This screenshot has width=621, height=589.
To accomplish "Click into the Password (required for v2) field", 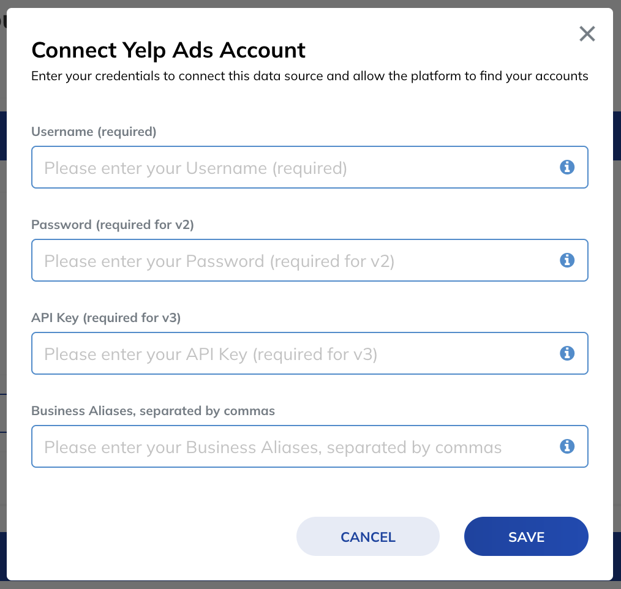I will coord(310,260).
